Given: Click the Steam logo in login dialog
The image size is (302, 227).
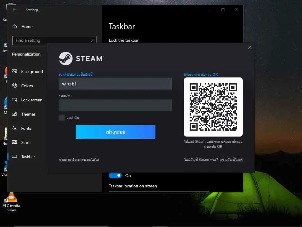Looking at the screenshot, I should point(81,59).
